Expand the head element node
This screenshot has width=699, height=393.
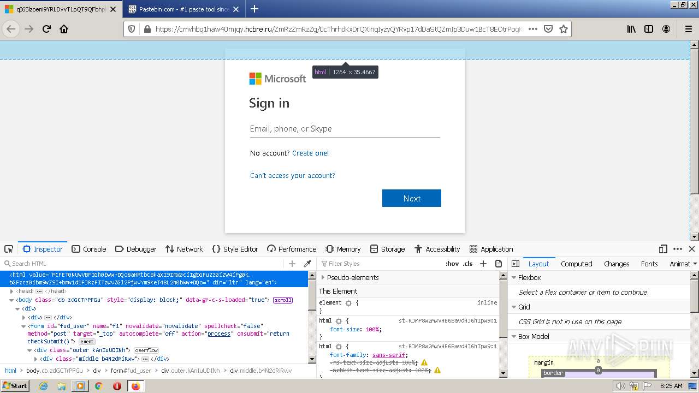tap(11, 291)
